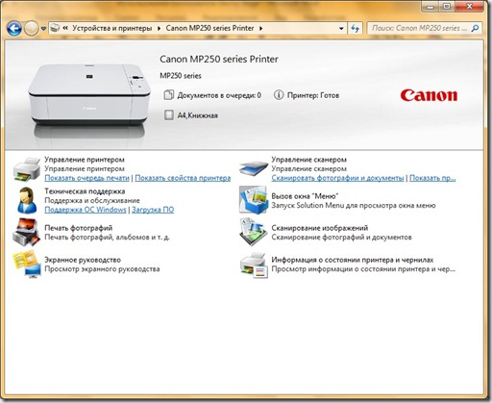Click Сканирование фотографий и документов description

[341, 238]
